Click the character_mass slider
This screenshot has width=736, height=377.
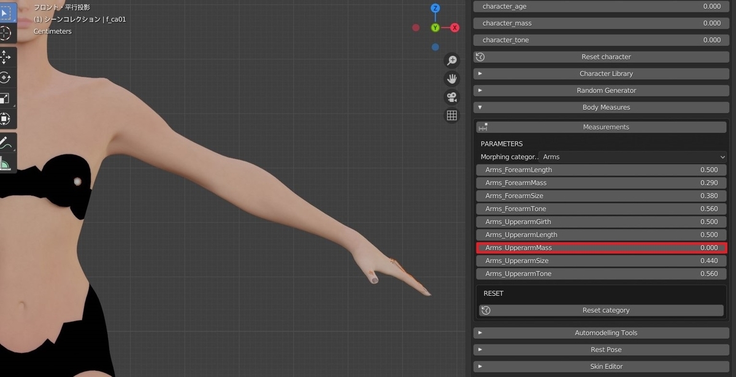[601, 23]
